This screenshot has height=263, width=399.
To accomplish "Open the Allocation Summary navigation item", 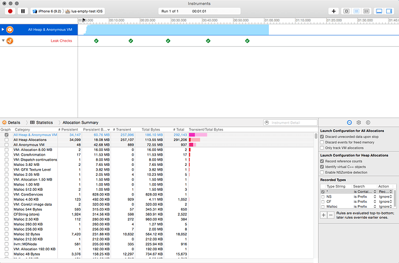I will [x=80, y=123].
